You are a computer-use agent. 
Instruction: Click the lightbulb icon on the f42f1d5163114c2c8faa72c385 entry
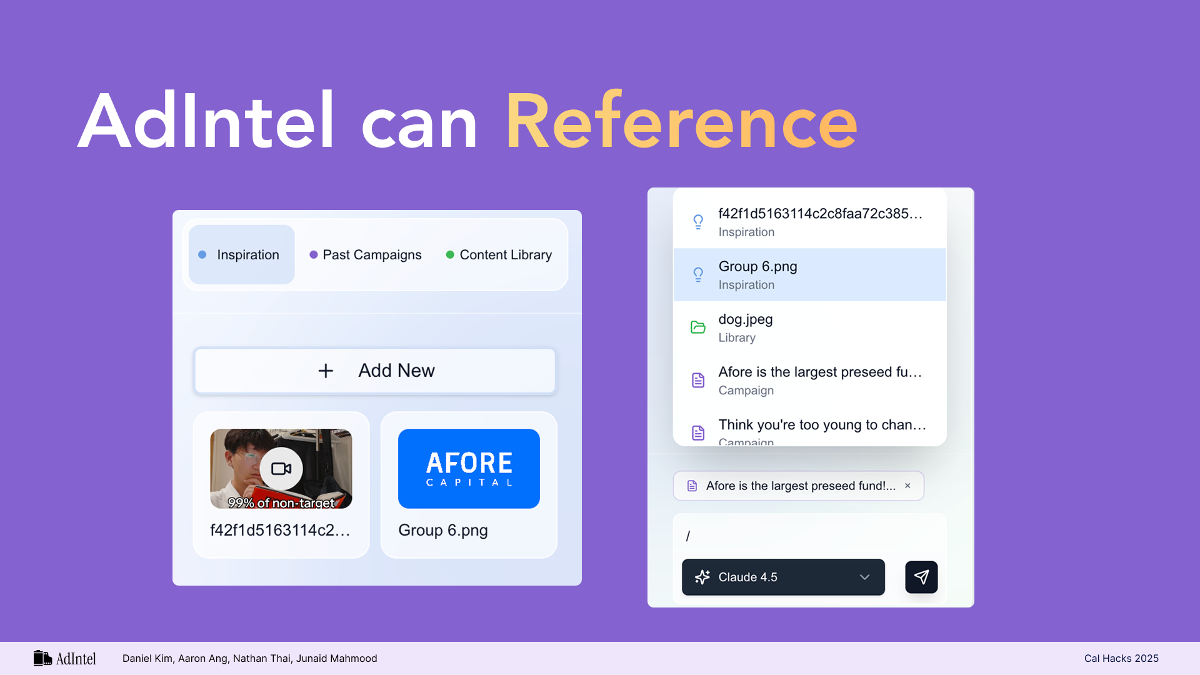(x=698, y=221)
